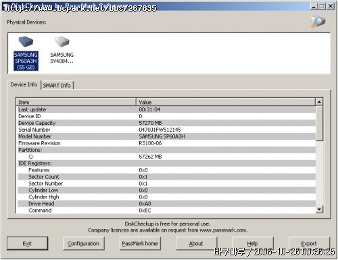
Task: Click the serial number value 0470J1FW512145
Action: pos(160,130)
